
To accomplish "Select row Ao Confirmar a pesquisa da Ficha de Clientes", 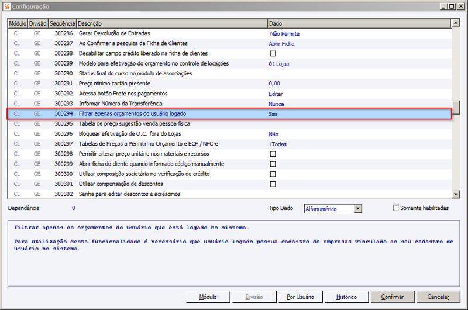I will pos(229,43).
